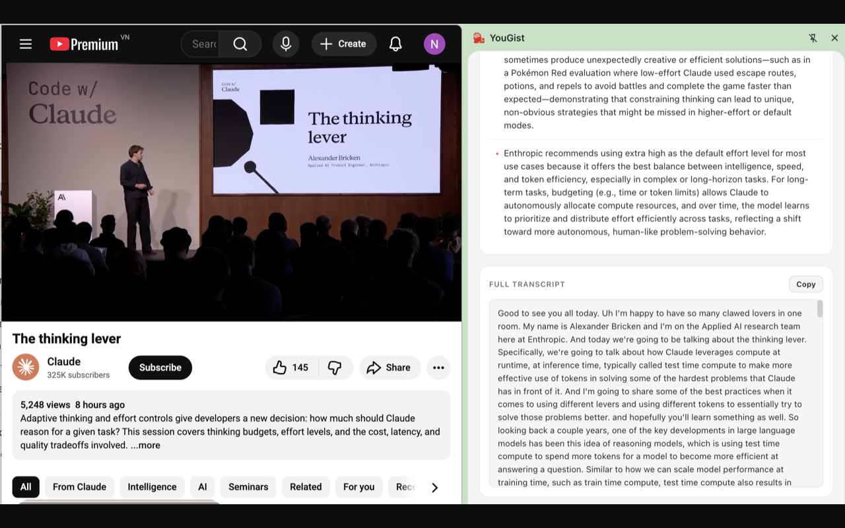Click the YouGist extension logo
The image size is (845, 528).
pos(479,38)
